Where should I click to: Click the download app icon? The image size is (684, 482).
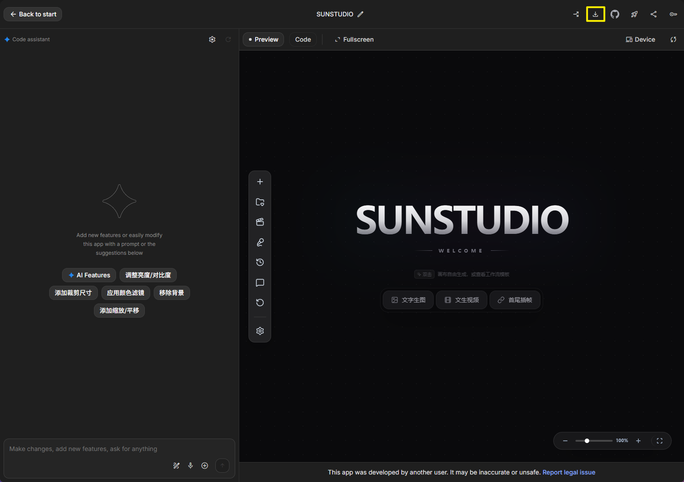point(595,14)
